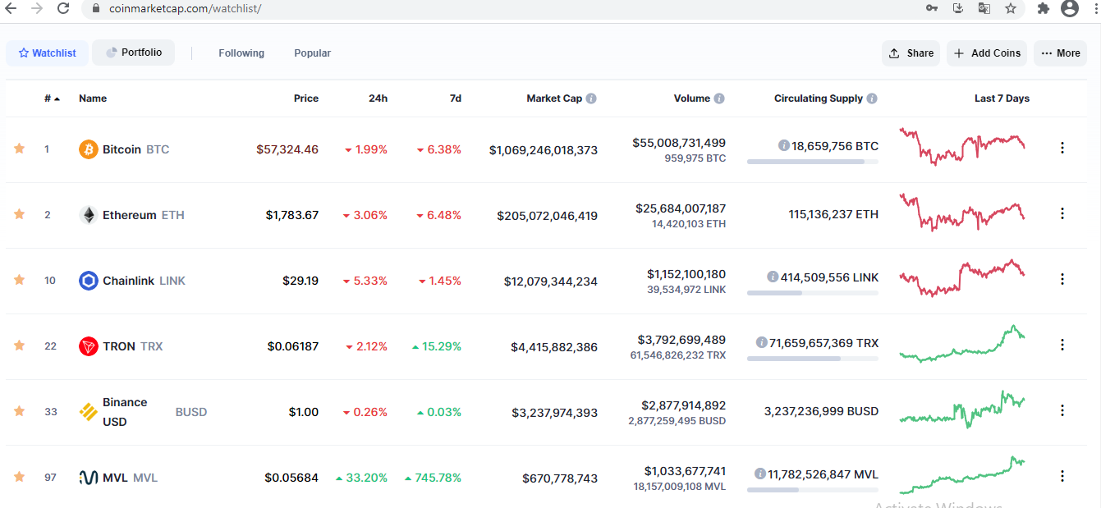The width and height of the screenshot is (1101, 508).
Task: Unstar Bitcoin from the watchlist
Action: pos(19,149)
